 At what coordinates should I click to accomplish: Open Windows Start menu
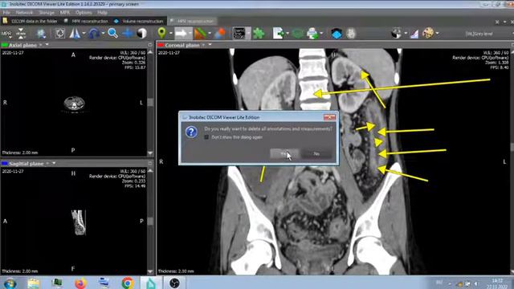tap(10, 283)
